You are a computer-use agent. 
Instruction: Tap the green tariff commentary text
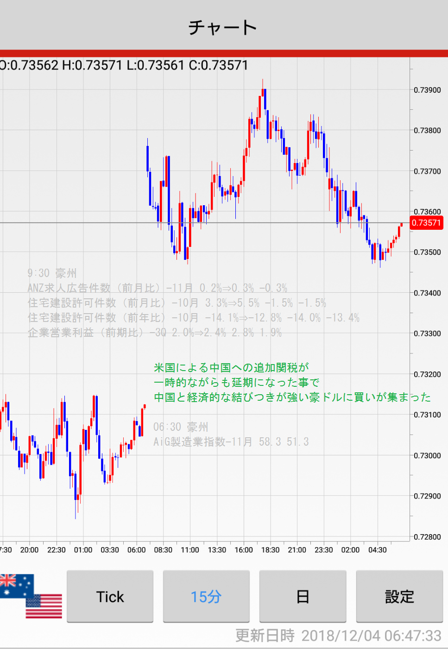pos(292,383)
